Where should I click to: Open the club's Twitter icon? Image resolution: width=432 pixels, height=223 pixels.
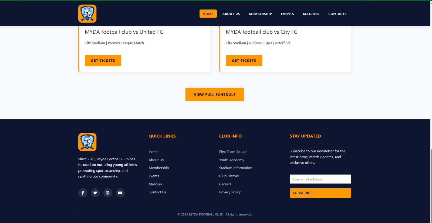click(95, 193)
